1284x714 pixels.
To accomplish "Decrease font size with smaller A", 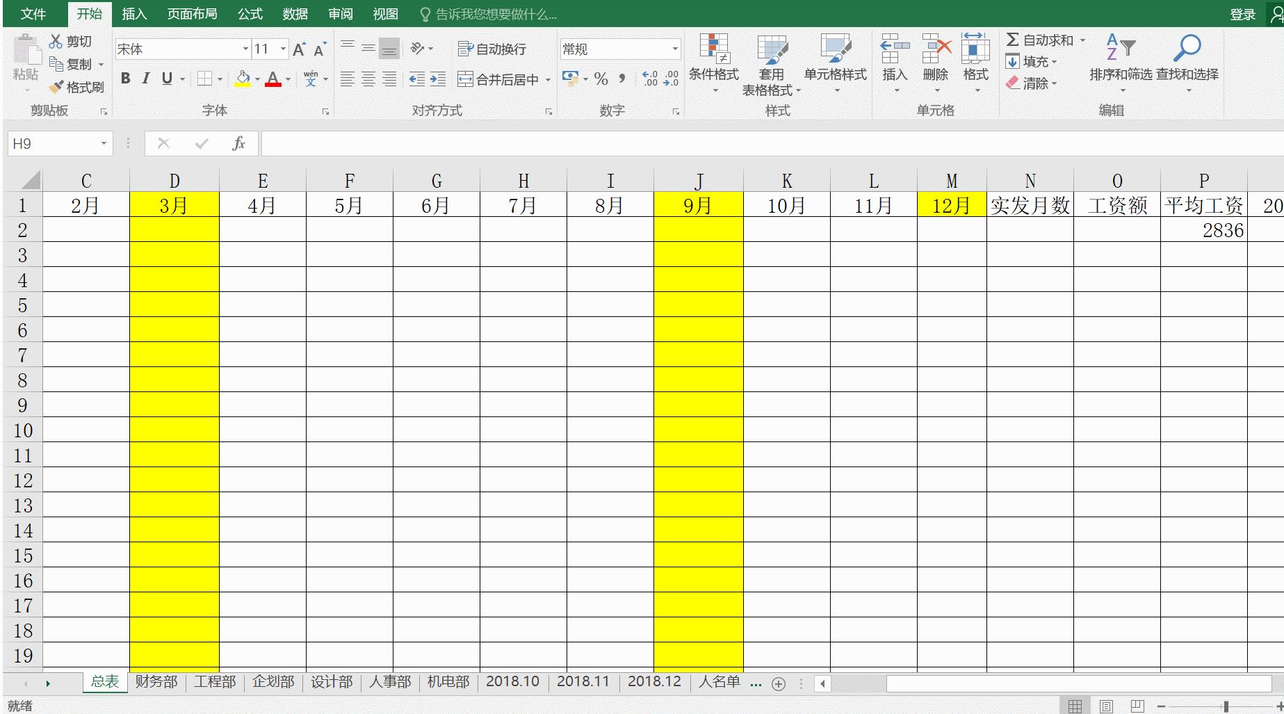I will click(x=320, y=49).
